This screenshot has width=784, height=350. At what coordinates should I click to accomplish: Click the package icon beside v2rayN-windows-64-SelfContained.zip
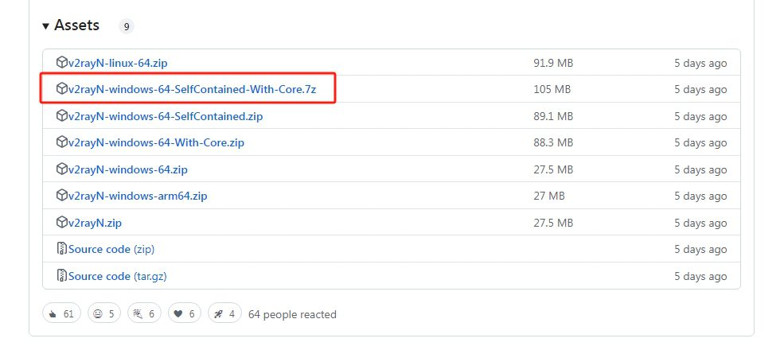[62, 116]
